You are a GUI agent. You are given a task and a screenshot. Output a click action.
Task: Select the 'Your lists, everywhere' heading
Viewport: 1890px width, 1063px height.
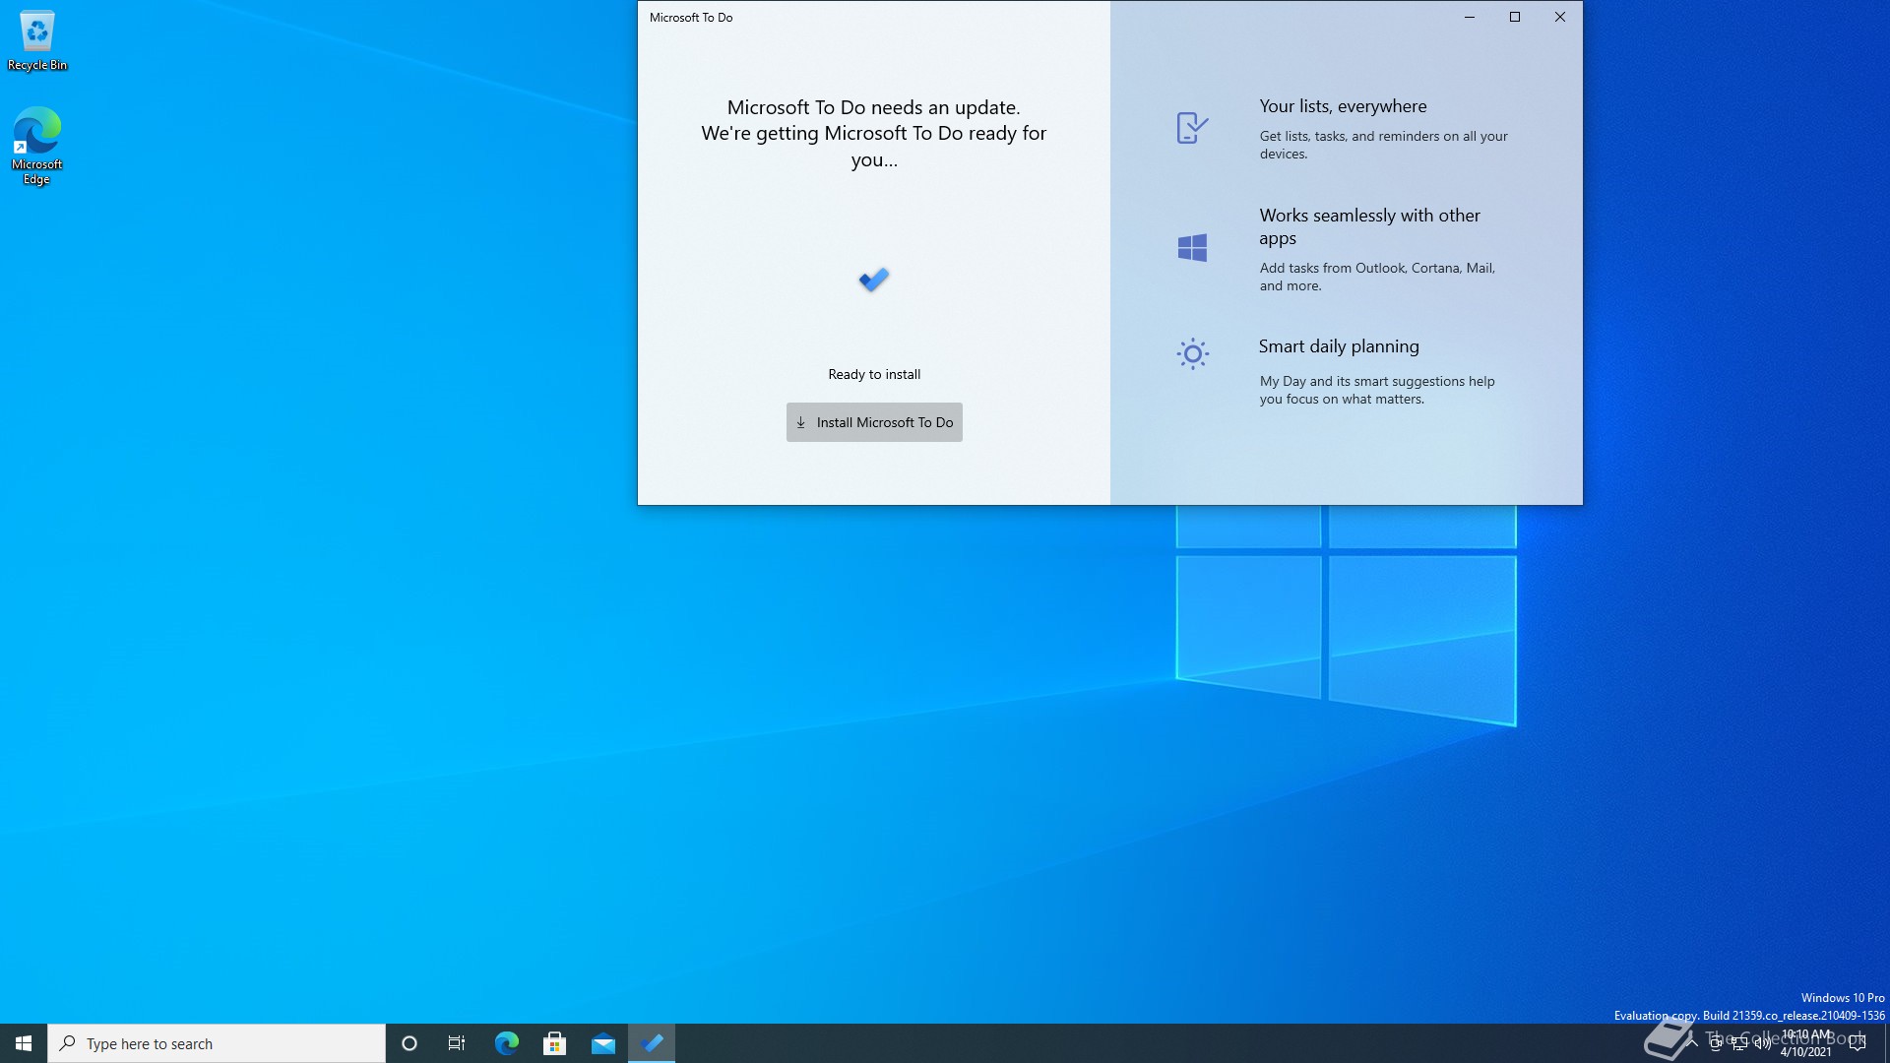coord(1343,106)
